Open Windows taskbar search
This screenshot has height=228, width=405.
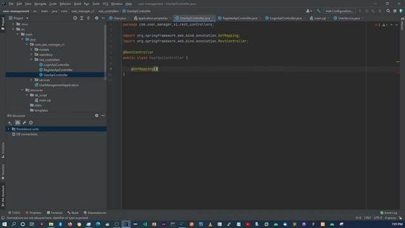(x=13, y=224)
